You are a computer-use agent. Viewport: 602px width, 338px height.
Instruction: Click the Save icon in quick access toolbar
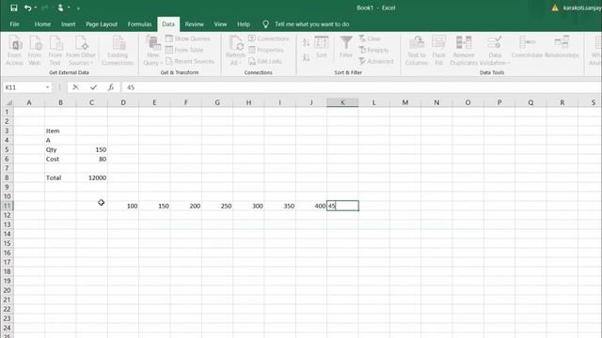pyautogui.click(x=14, y=8)
